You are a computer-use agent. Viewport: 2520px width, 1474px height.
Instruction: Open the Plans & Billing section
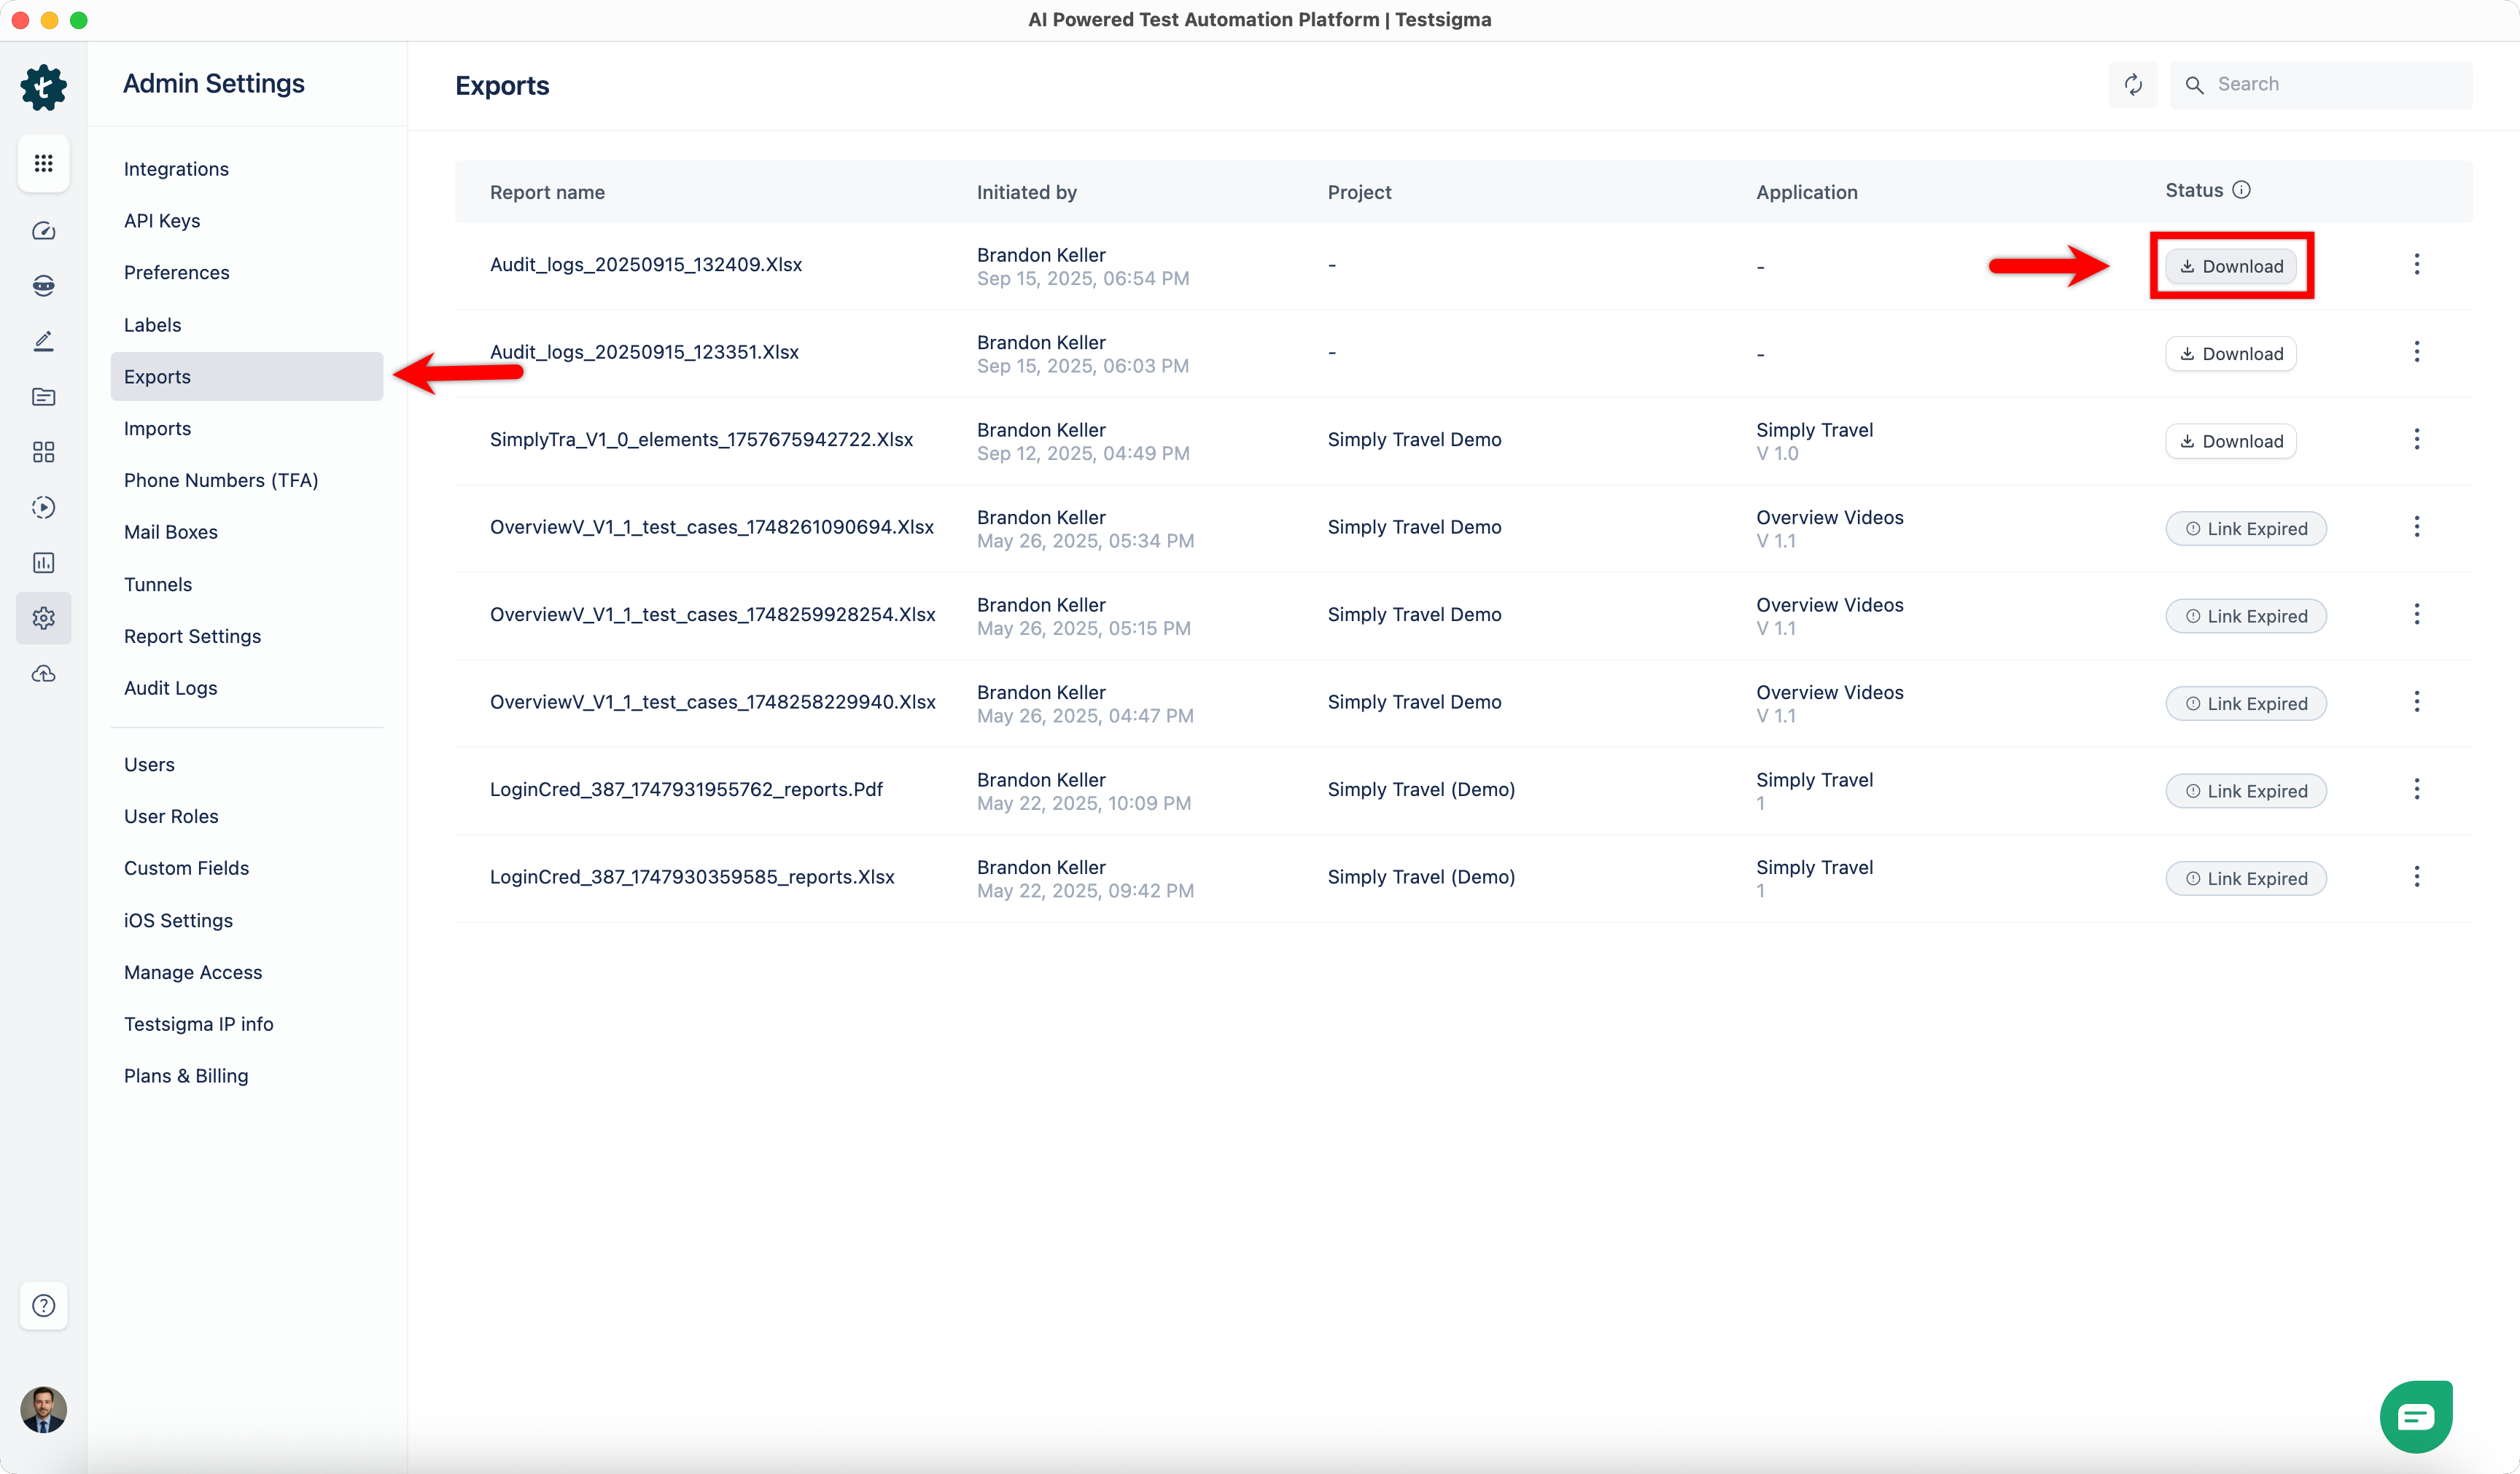tap(186, 1076)
